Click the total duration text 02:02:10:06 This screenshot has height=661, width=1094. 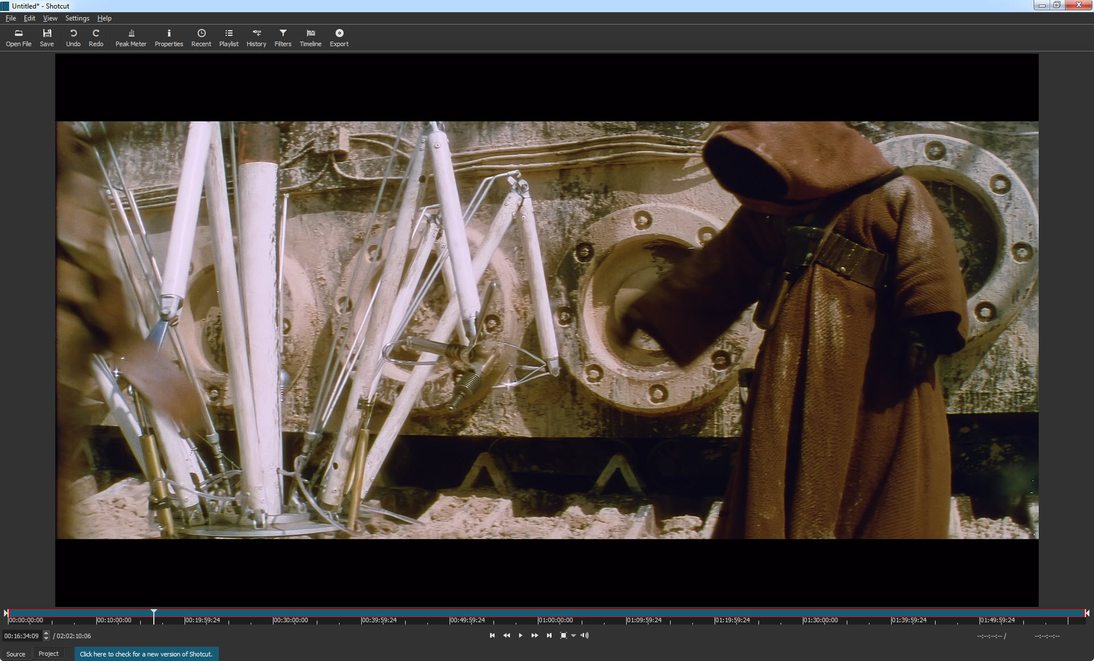[x=74, y=636]
